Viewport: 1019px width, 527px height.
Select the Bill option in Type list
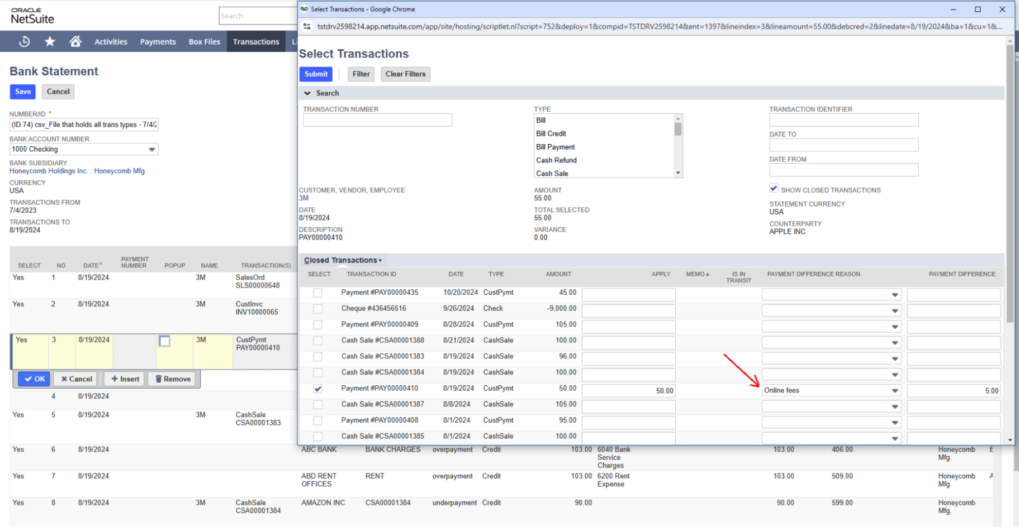point(541,120)
